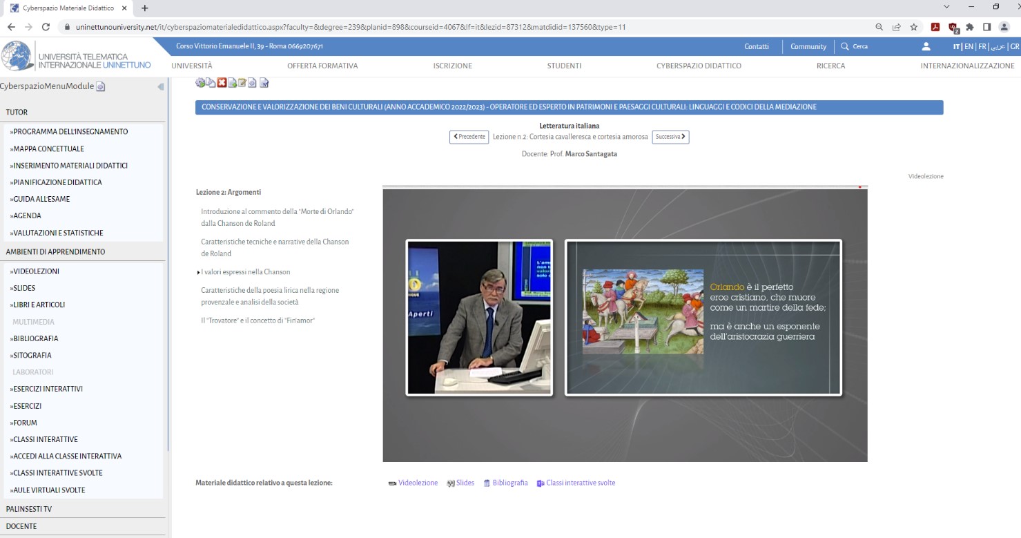Click the gear settings icon in module toolbar
Screen dimensions: 1021x538
(200, 83)
